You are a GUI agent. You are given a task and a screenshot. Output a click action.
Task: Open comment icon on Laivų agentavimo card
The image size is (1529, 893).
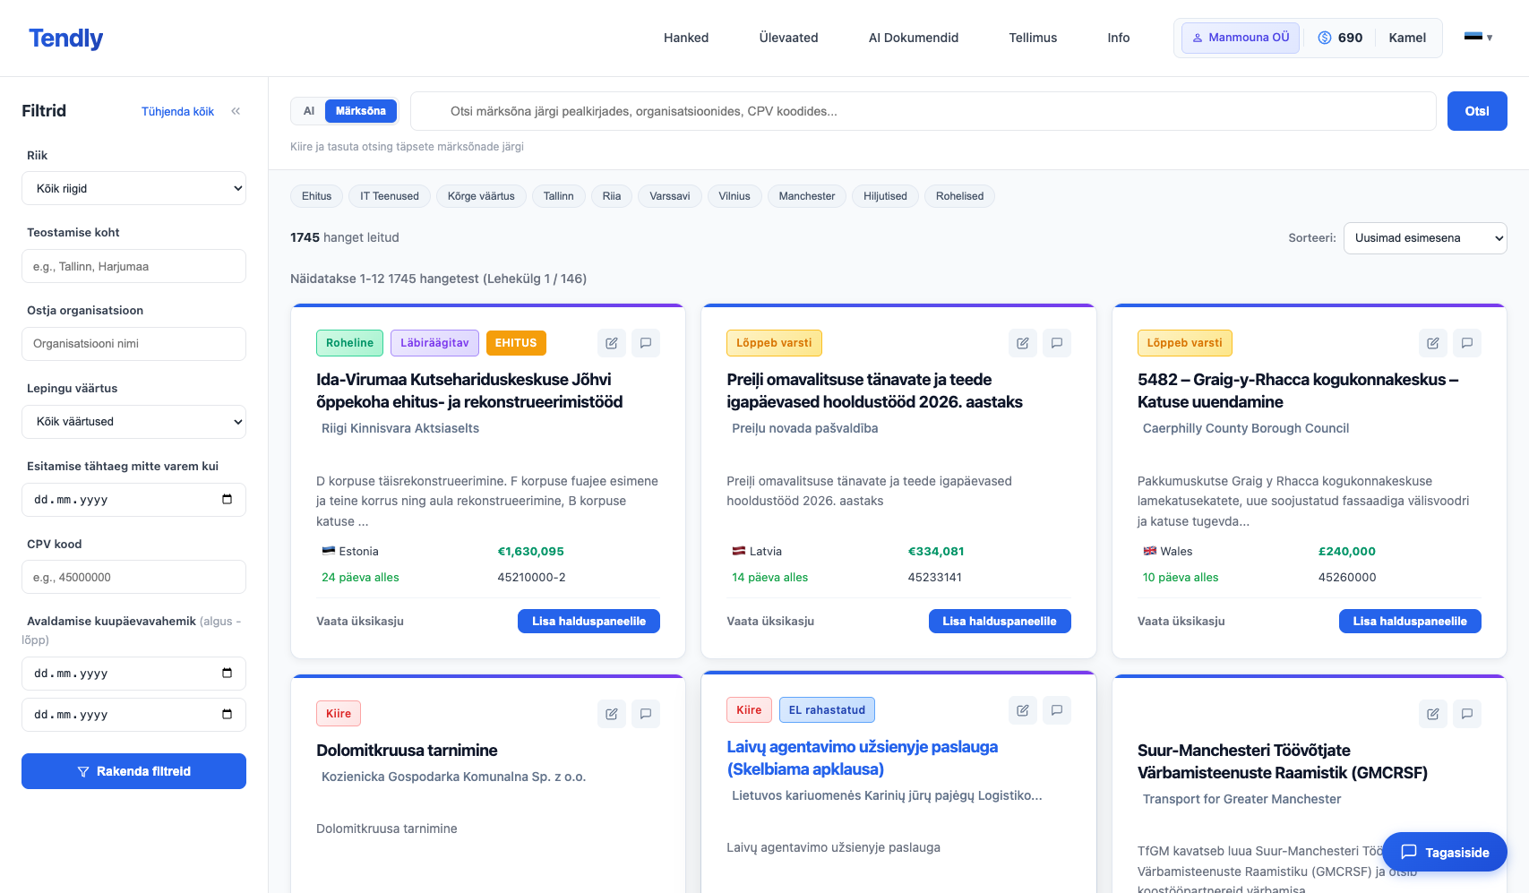tap(1056, 710)
